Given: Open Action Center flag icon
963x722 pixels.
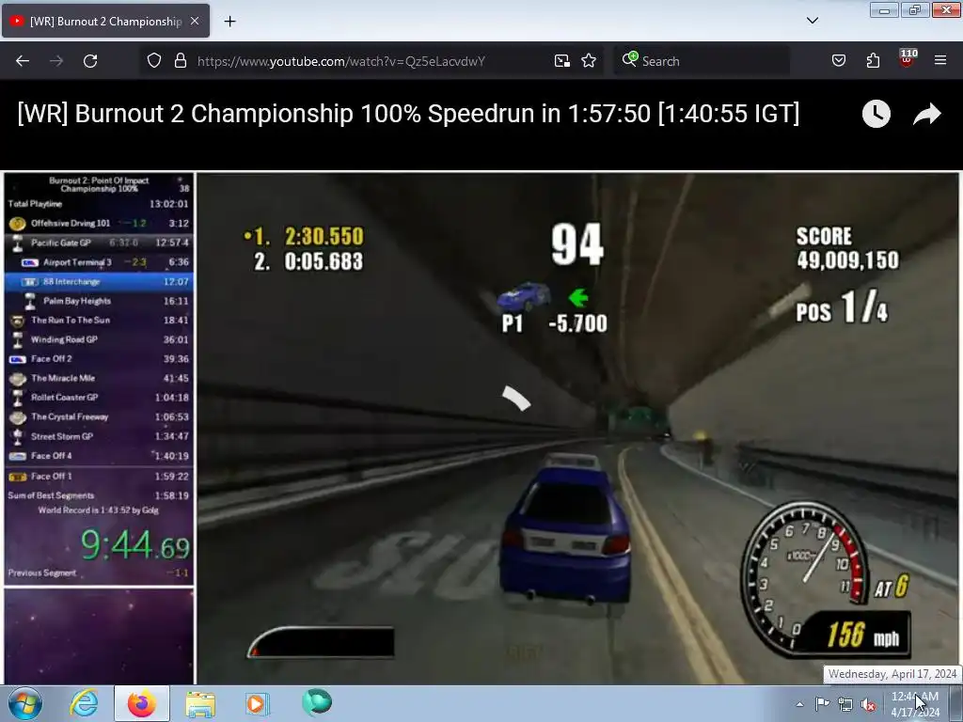Looking at the screenshot, I should tap(822, 704).
